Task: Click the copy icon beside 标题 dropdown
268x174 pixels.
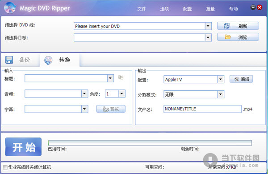Action: (x=121, y=77)
